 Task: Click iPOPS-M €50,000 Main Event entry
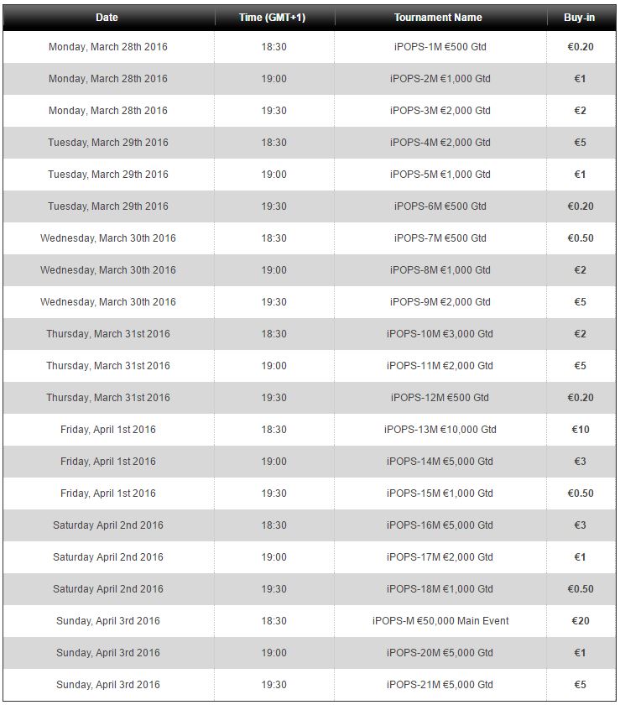pyautogui.click(x=440, y=621)
